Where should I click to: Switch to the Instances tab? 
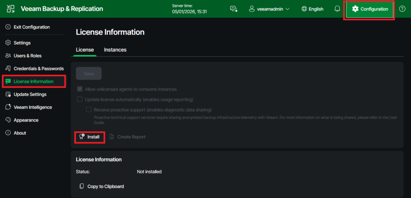[x=115, y=50]
